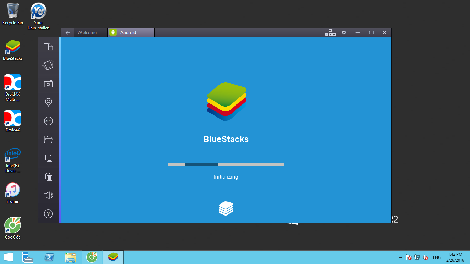Viewport: 470px width, 264px height.
Task: Click the muted speaker tray icon
Action: (x=425, y=257)
